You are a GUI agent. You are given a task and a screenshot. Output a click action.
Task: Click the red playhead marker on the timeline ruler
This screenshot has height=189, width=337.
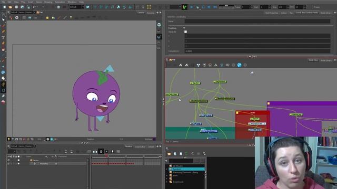(x=106, y=156)
